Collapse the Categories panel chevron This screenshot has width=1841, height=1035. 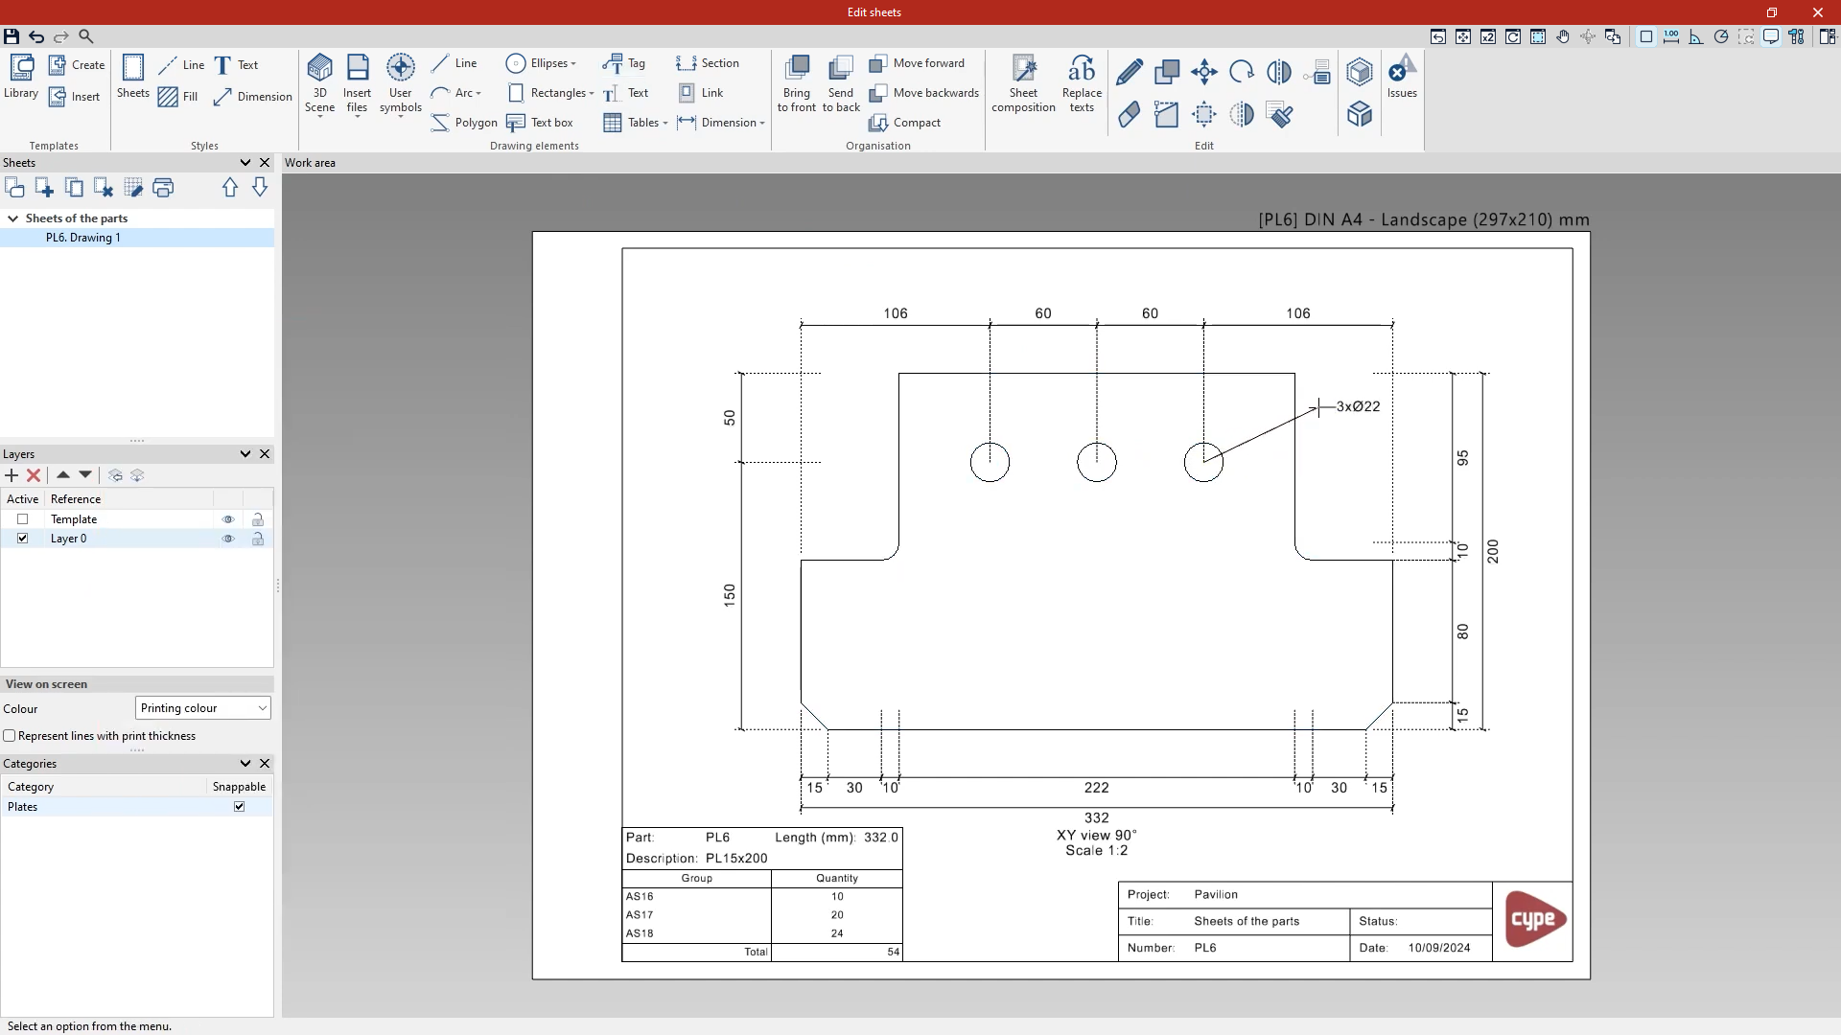(245, 764)
